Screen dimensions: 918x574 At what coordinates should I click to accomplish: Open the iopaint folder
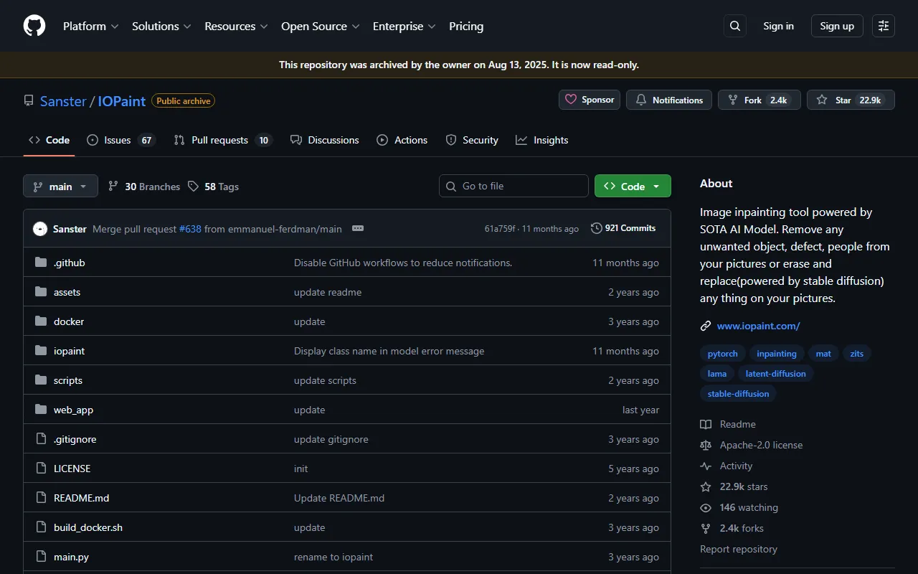(69, 351)
